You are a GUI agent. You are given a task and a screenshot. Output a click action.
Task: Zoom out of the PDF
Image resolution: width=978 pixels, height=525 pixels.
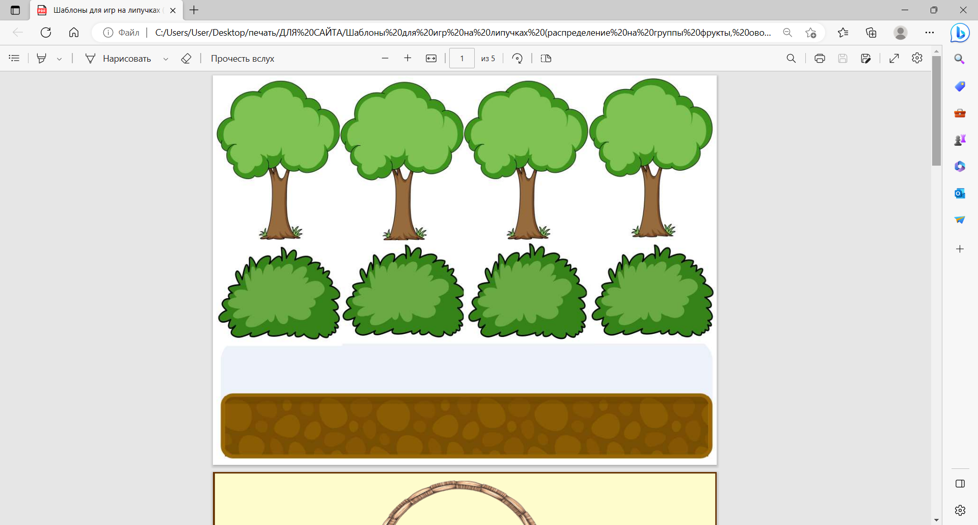[385, 59]
